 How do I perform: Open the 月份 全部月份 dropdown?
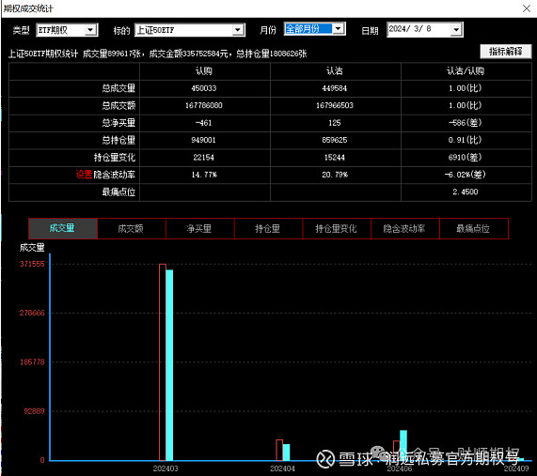click(x=339, y=29)
